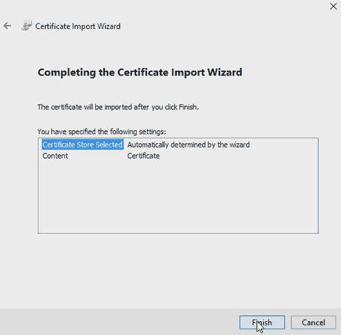Select the Content row label
Screen dimensions: 341x335
pyautogui.click(x=55, y=156)
